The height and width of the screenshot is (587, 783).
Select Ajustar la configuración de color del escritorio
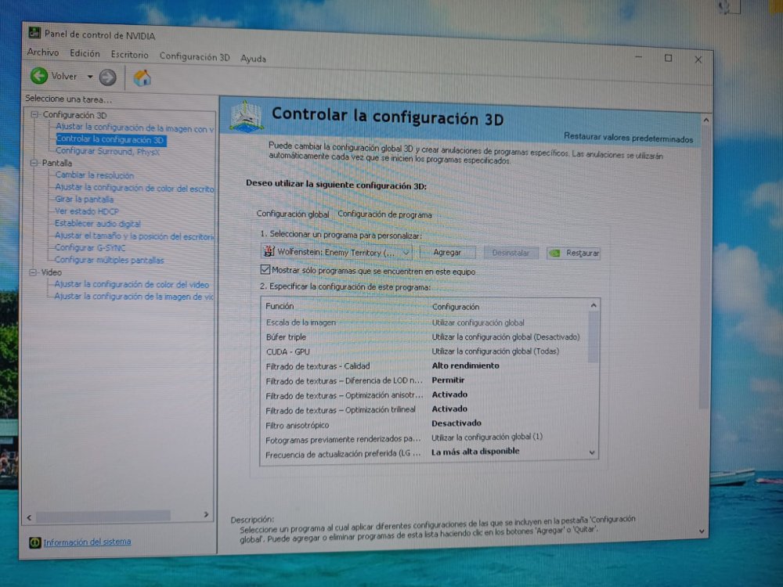pos(135,188)
